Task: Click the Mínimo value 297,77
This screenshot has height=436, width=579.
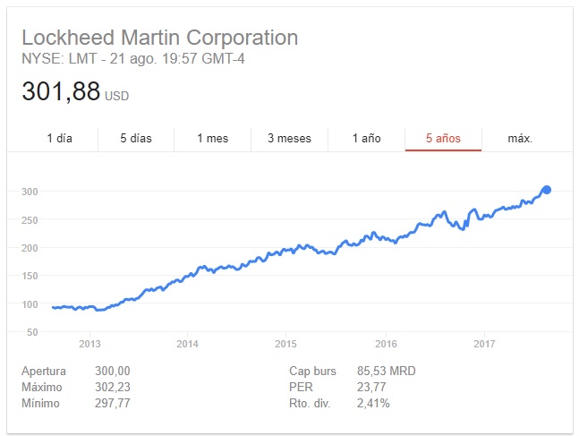Action: pyautogui.click(x=112, y=401)
